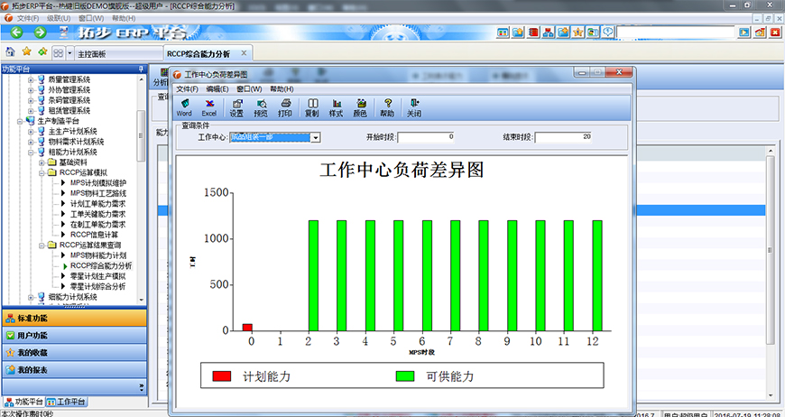Image resolution: width=785 pixels, height=417 pixels.
Task: Close chart window using 关闭 button
Action: point(413,107)
